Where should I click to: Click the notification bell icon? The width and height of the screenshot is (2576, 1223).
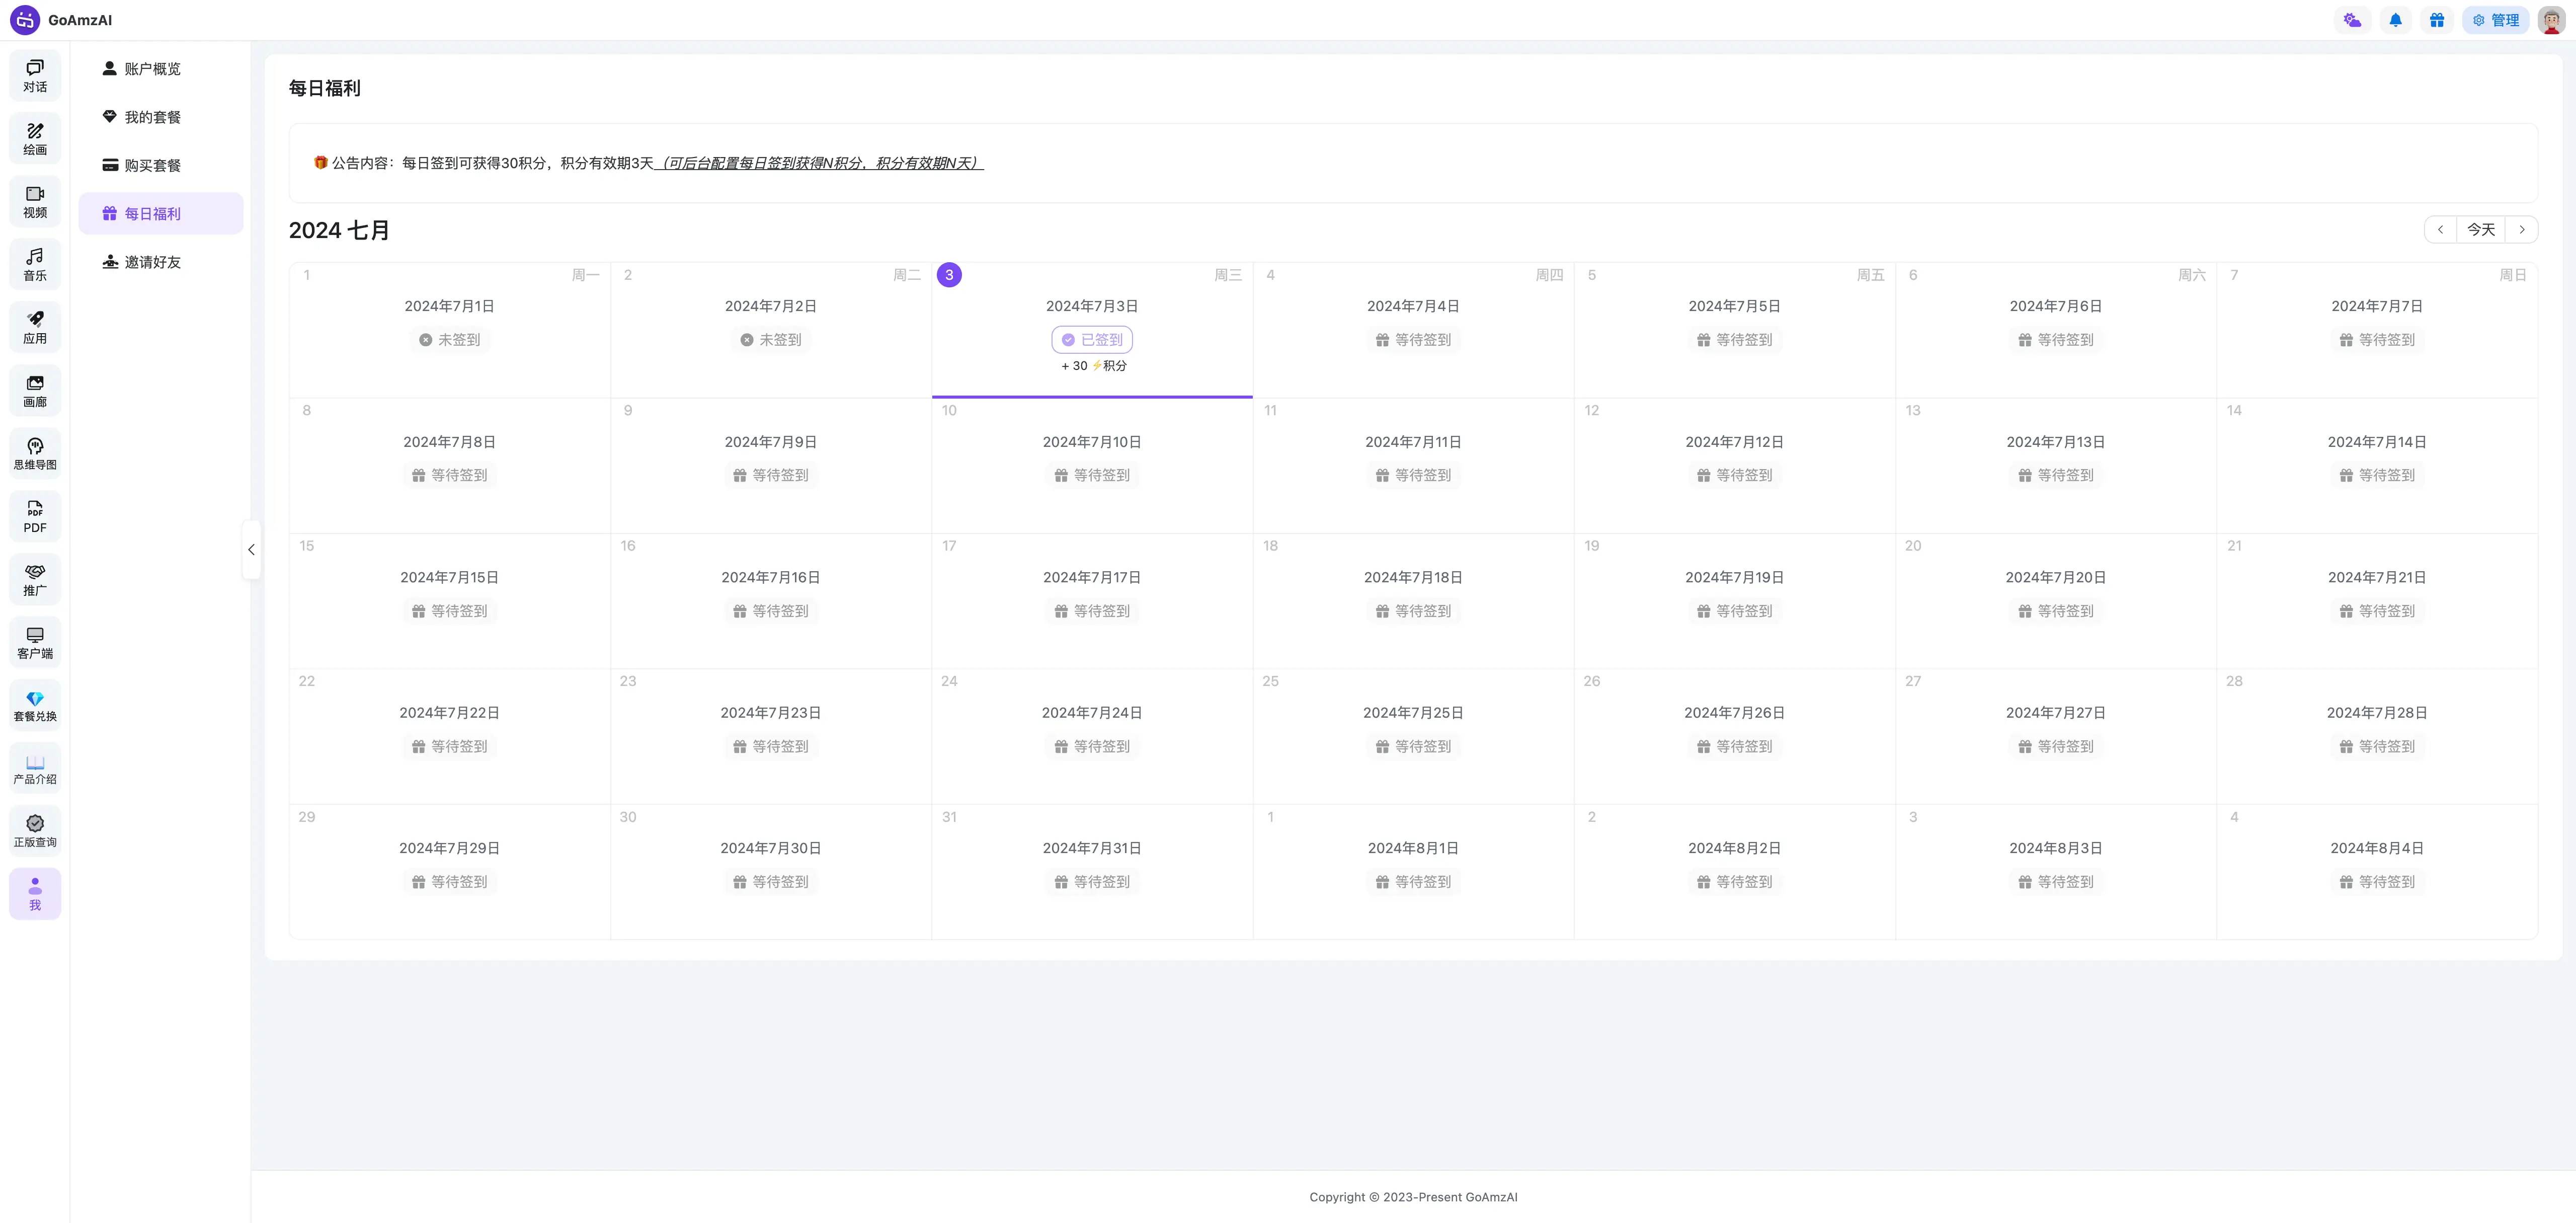point(2395,20)
